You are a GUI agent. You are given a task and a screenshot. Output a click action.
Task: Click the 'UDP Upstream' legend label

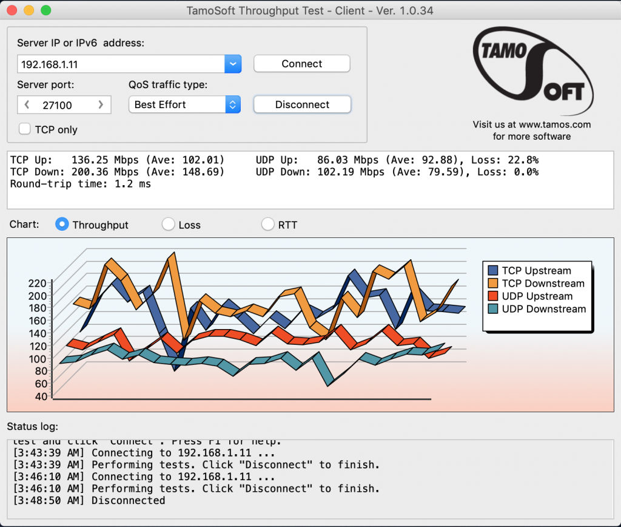pos(537,296)
